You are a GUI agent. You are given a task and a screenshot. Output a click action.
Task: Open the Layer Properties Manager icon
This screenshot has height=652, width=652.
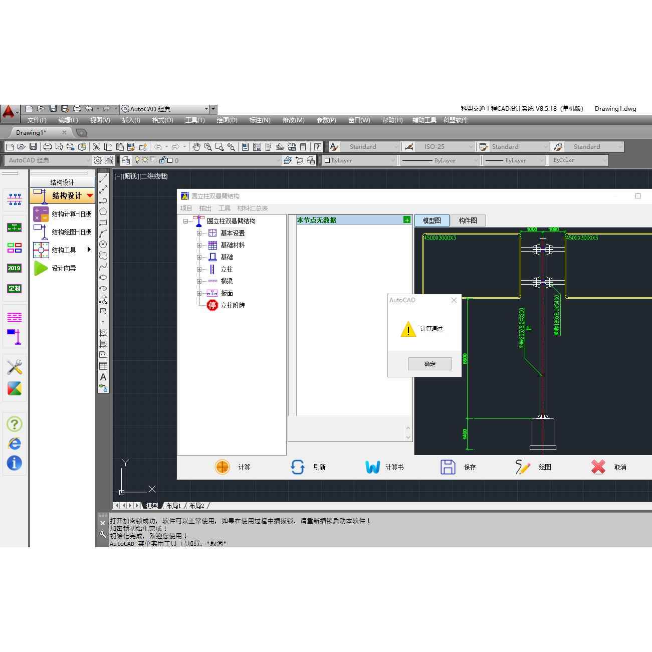tap(126, 160)
